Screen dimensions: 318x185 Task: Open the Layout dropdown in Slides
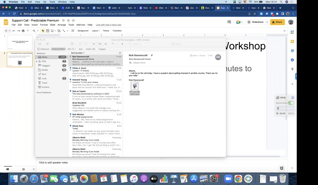coord(95,31)
